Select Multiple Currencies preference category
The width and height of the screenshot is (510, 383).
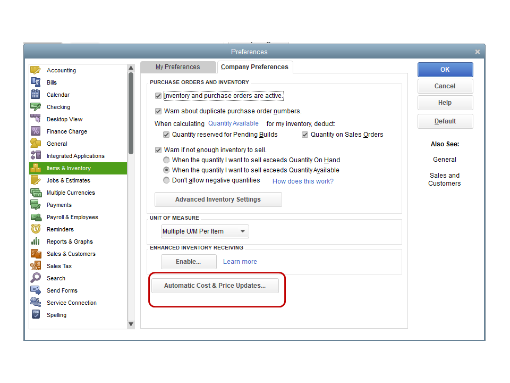[78, 193]
